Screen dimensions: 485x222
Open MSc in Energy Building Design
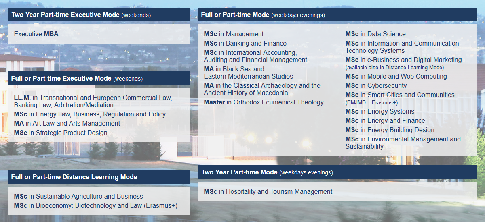click(x=390, y=130)
